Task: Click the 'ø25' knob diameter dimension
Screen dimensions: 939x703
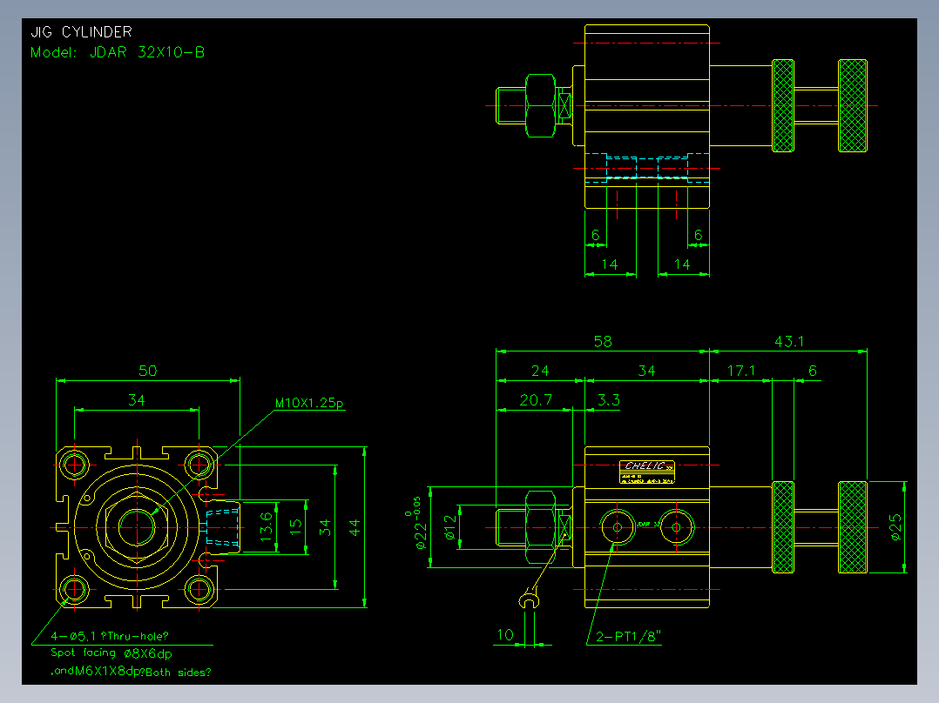Action: click(x=895, y=527)
